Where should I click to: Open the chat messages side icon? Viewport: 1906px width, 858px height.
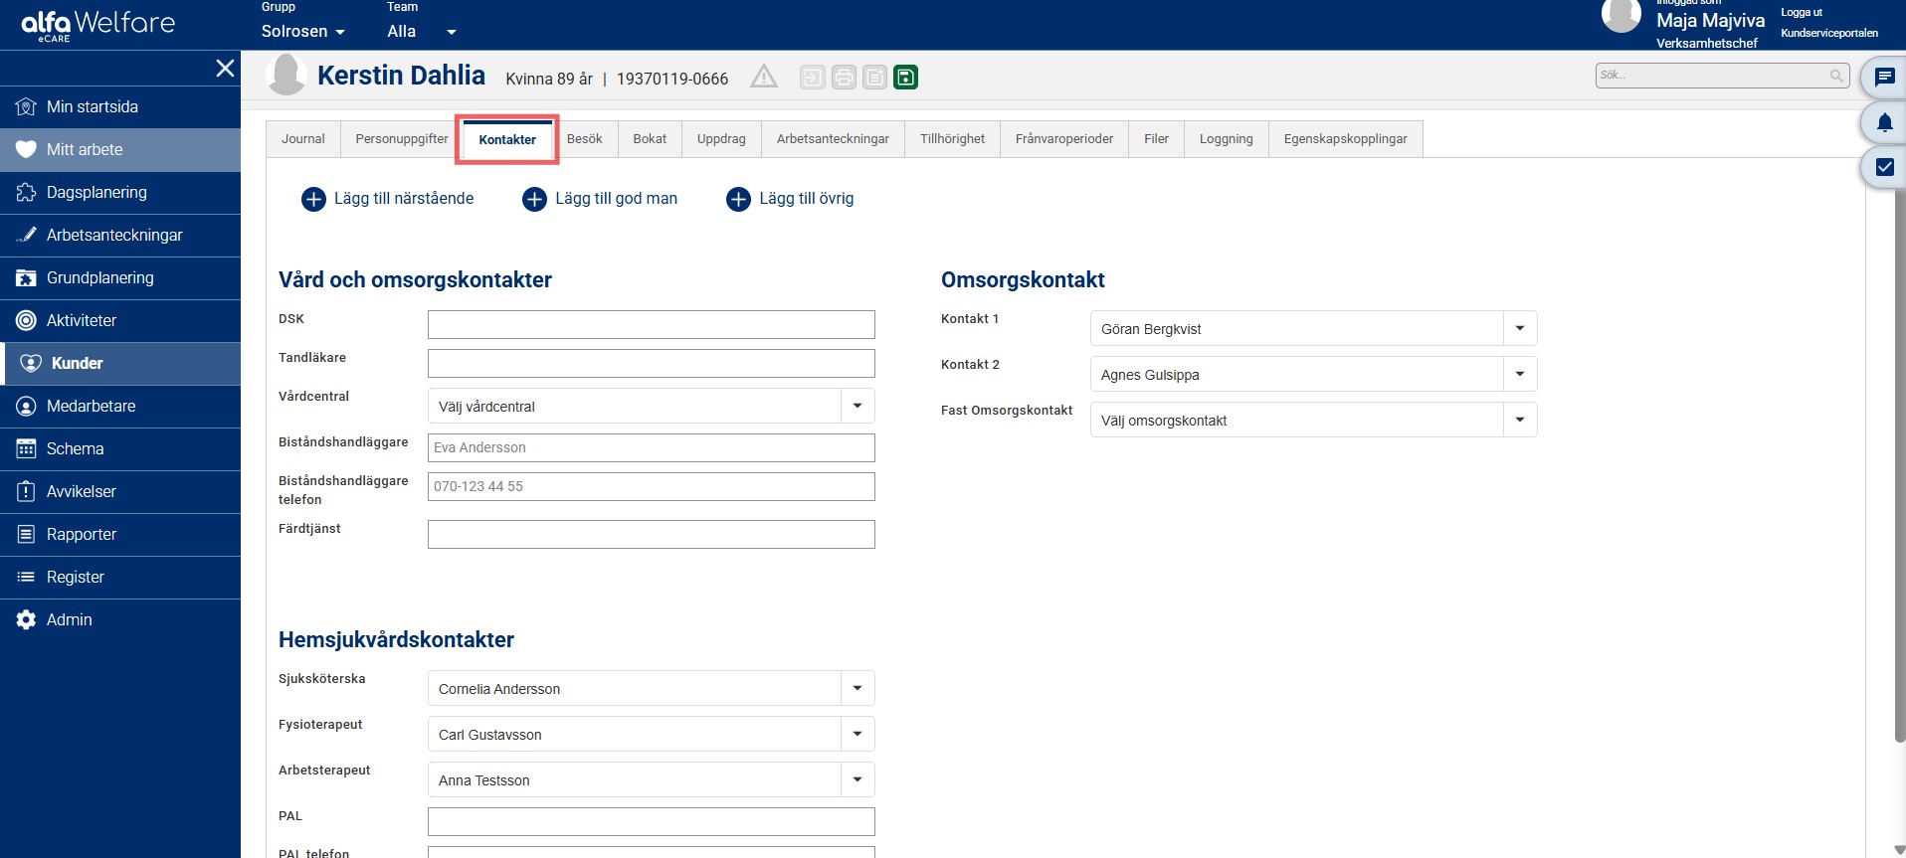point(1884,77)
